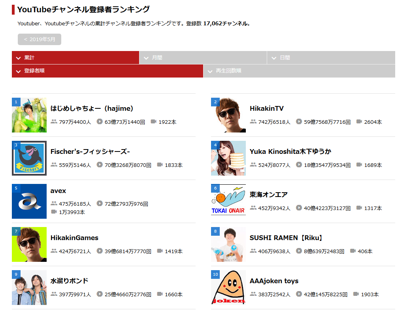The image size is (411, 318).
Task: Click play icon beside 18億3547万9534回
Action: 299,165
